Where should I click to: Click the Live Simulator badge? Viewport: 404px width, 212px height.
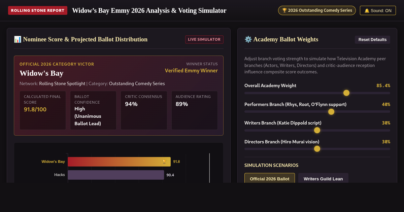tap(204, 39)
